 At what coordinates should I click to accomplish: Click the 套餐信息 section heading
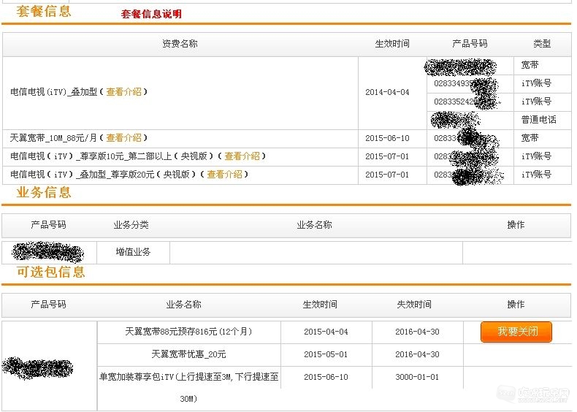pos(44,12)
